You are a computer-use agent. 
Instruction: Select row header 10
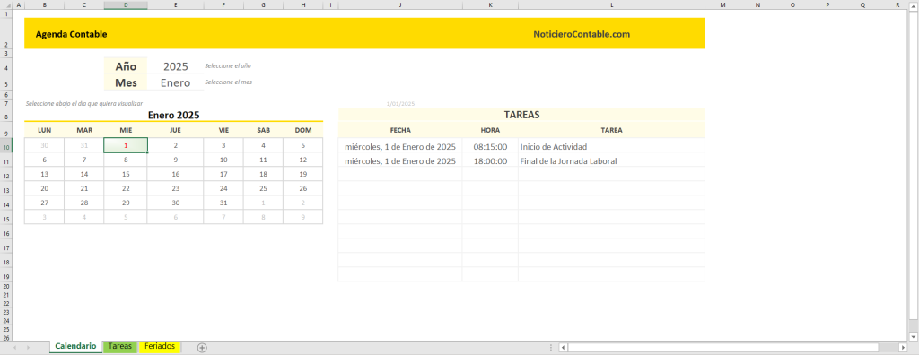6,146
